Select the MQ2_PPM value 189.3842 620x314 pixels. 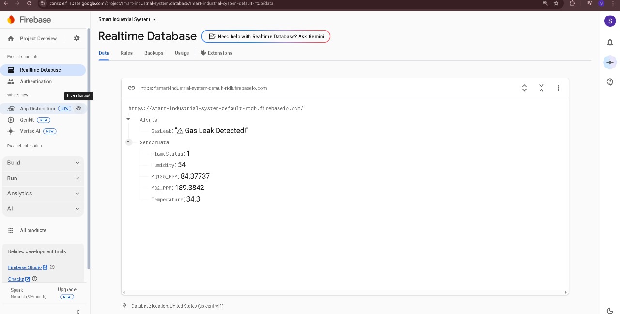click(189, 188)
